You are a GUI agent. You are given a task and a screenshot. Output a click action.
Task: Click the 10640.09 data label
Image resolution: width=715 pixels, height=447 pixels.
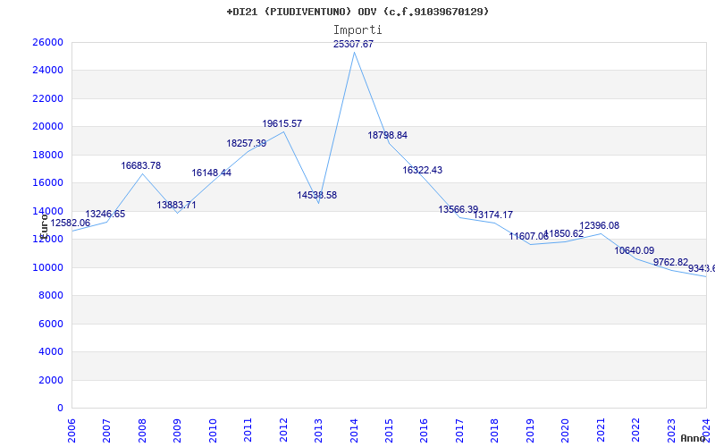click(x=635, y=250)
